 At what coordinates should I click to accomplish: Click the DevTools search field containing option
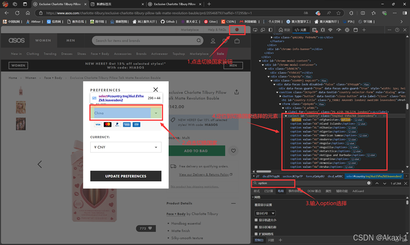tap(312, 183)
